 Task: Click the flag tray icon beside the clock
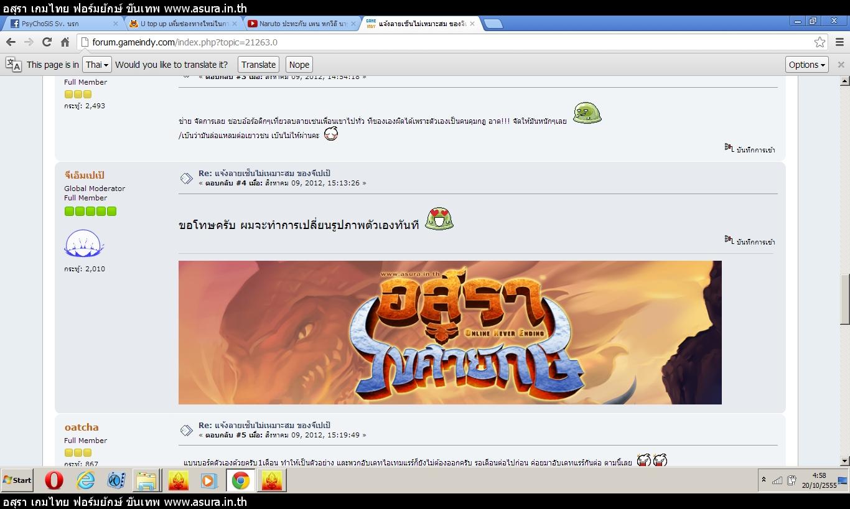tap(843, 480)
